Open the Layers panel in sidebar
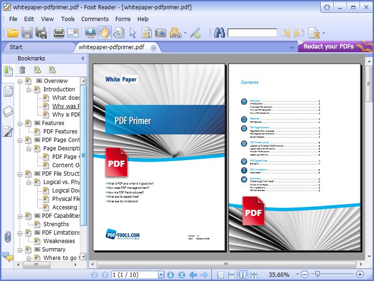 coord(7,111)
